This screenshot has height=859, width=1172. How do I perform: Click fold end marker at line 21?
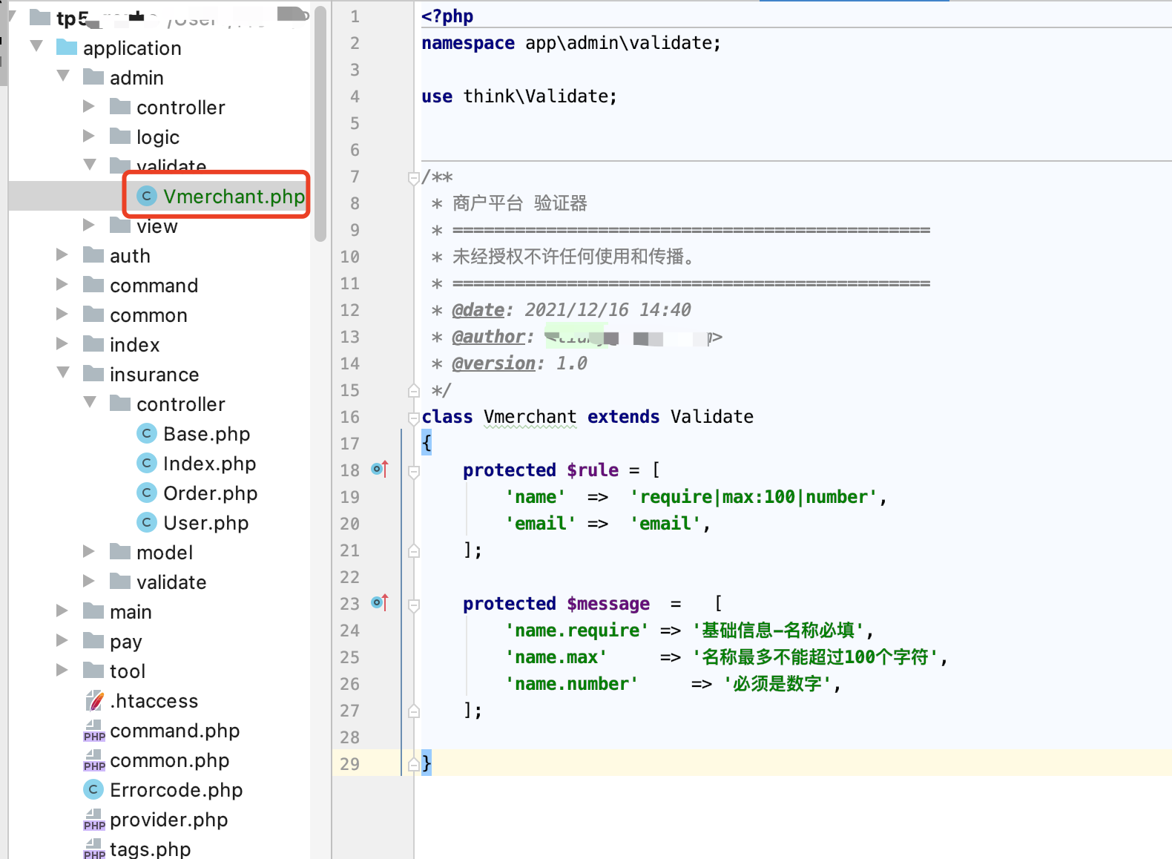[x=414, y=550]
